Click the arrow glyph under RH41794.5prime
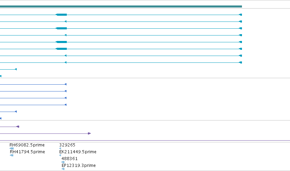 [x=12, y=155]
